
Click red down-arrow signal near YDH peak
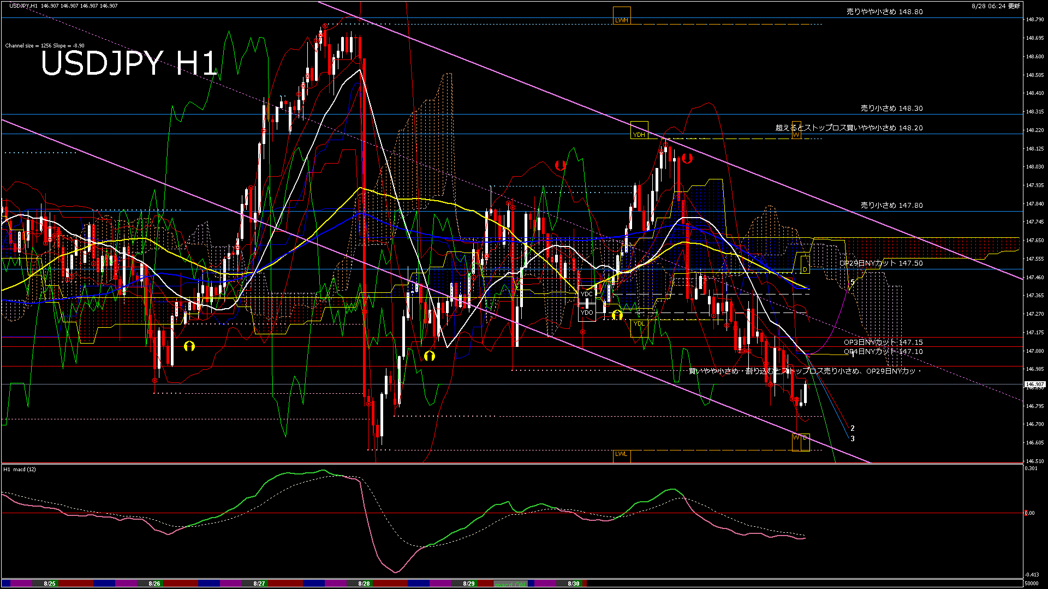click(x=687, y=158)
